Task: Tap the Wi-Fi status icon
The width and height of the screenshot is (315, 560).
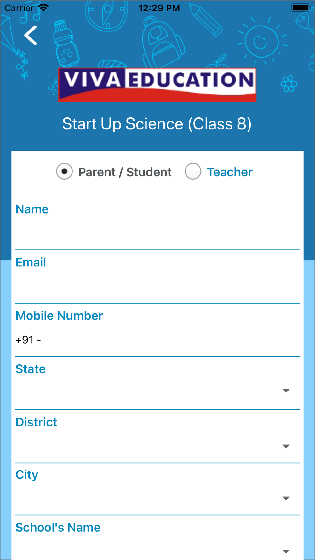Action: (x=43, y=8)
